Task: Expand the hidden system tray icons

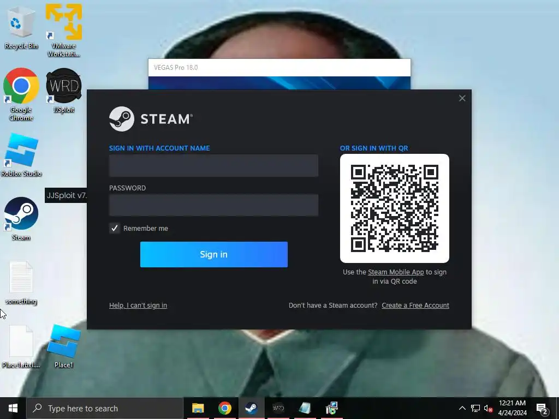Action: [462, 408]
